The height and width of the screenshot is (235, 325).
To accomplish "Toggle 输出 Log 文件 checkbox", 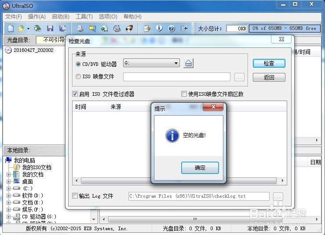I will coord(75,195).
